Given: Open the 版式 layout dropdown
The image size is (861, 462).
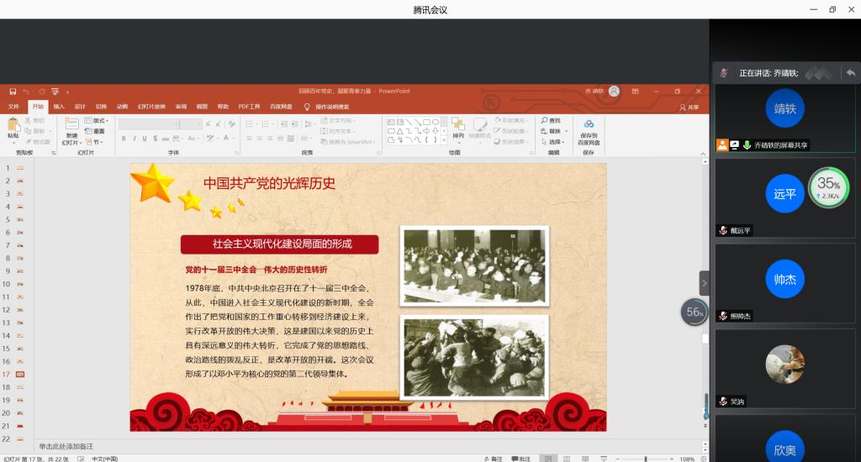Looking at the screenshot, I should click(97, 121).
